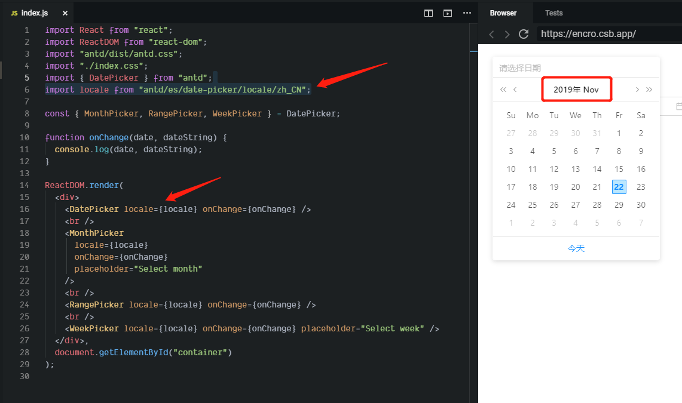682x403 pixels.
Task: Navigate back in the browser preview
Action: click(x=491, y=34)
